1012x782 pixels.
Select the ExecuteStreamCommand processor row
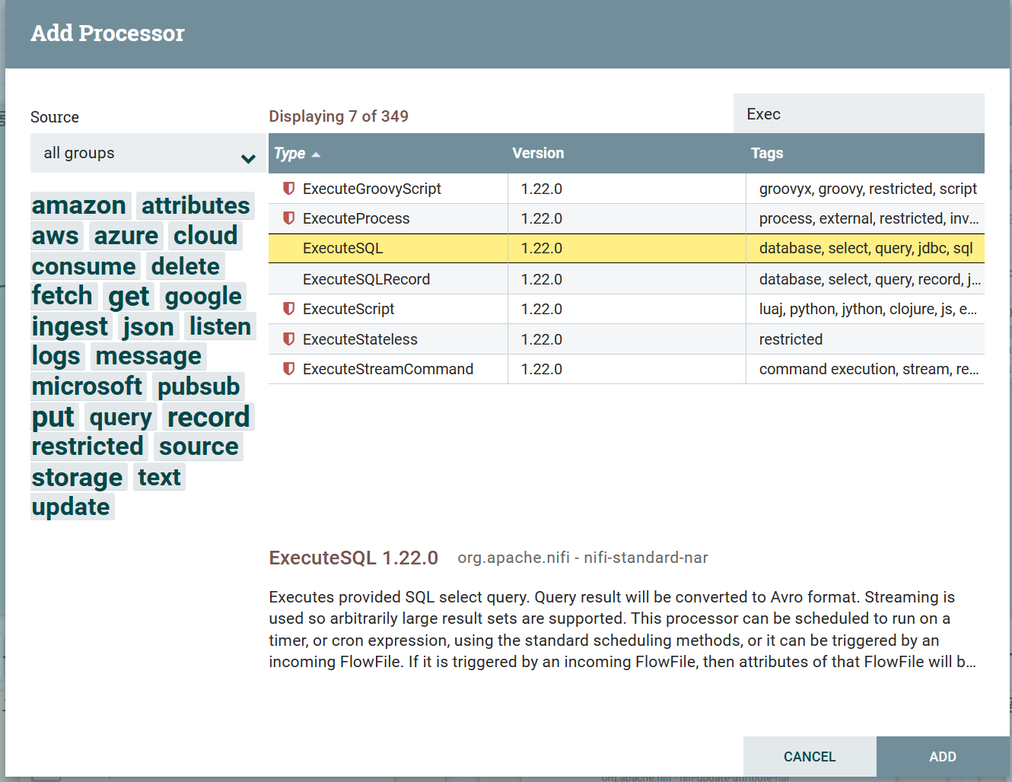pos(626,369)
